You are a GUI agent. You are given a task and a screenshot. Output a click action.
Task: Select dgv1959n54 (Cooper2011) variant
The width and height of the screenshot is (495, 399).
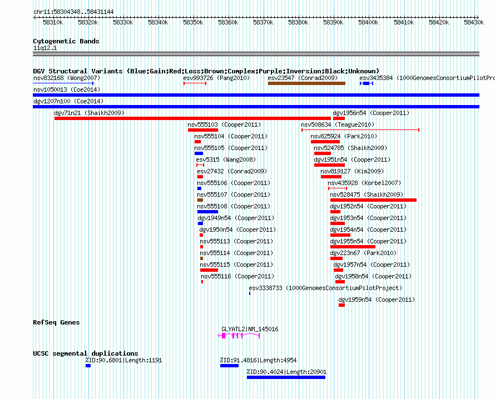tap(341, 305)
